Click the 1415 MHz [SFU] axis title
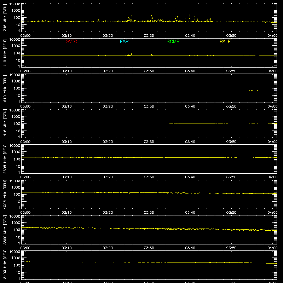Image resolution: width=283 pixels, height=283 pixels. point(5,123)
